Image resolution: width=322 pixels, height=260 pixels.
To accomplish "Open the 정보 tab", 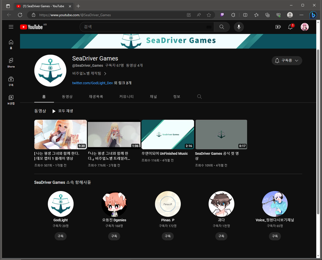I will click(177, 97).
